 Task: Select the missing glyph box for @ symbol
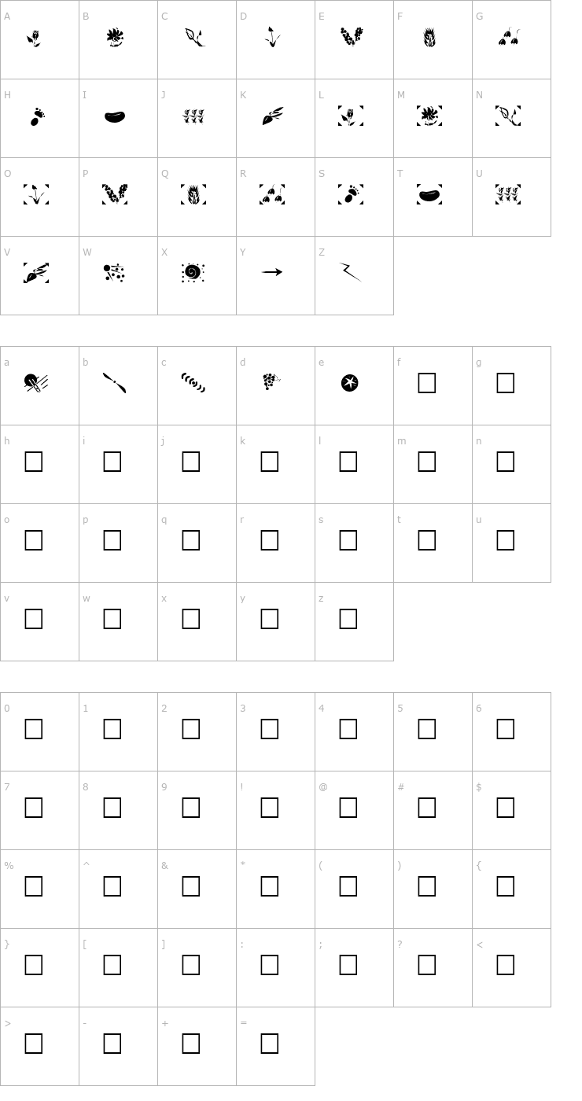(348, 808)
